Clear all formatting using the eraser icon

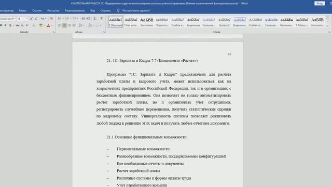pyautogui.click(x=51, y=19)
